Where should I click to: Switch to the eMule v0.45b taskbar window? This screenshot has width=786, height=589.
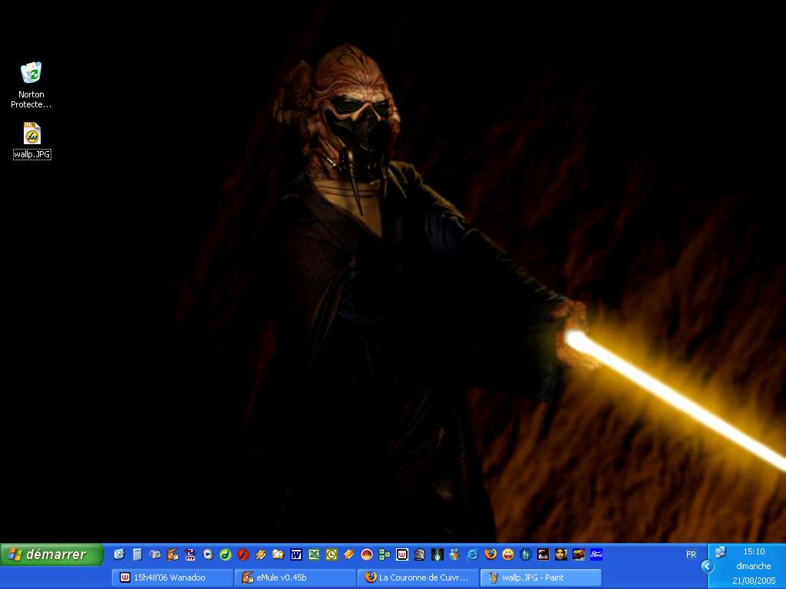pos(296,577)
